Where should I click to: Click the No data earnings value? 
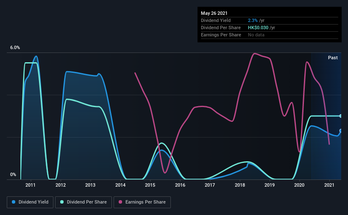256,35
